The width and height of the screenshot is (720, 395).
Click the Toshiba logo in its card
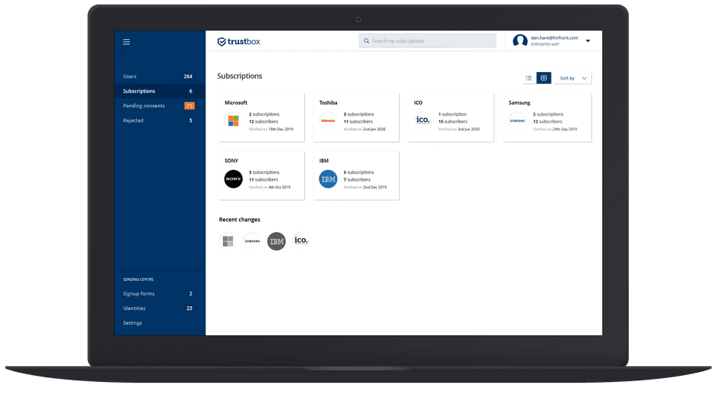point(328,121)
